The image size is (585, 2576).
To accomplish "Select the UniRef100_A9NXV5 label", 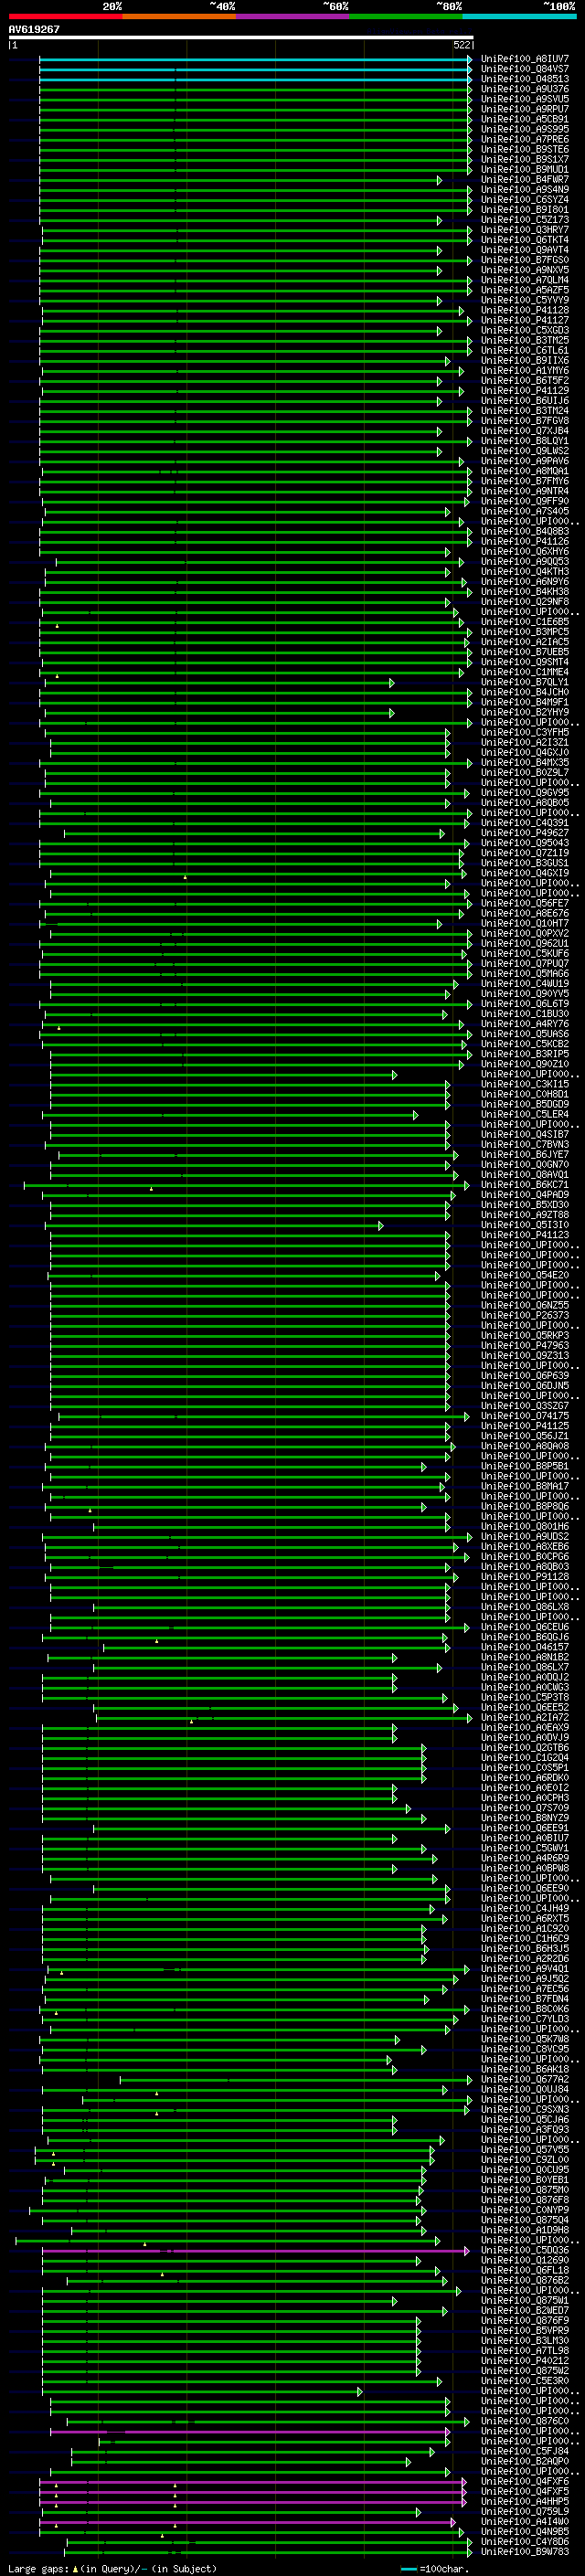I will 525,270.
